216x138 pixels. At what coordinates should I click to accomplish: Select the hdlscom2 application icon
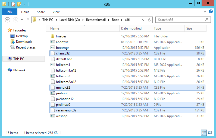[x=53, y=76]
